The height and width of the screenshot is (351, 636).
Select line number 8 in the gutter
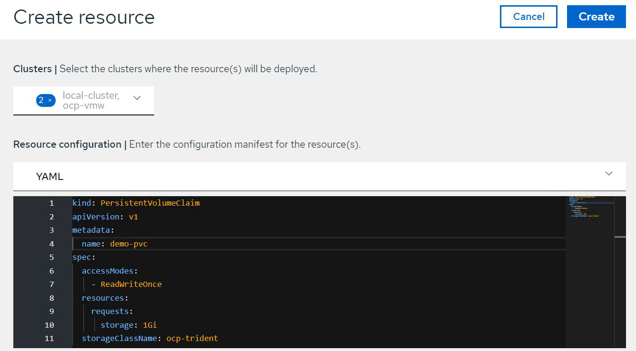(51, 298)
